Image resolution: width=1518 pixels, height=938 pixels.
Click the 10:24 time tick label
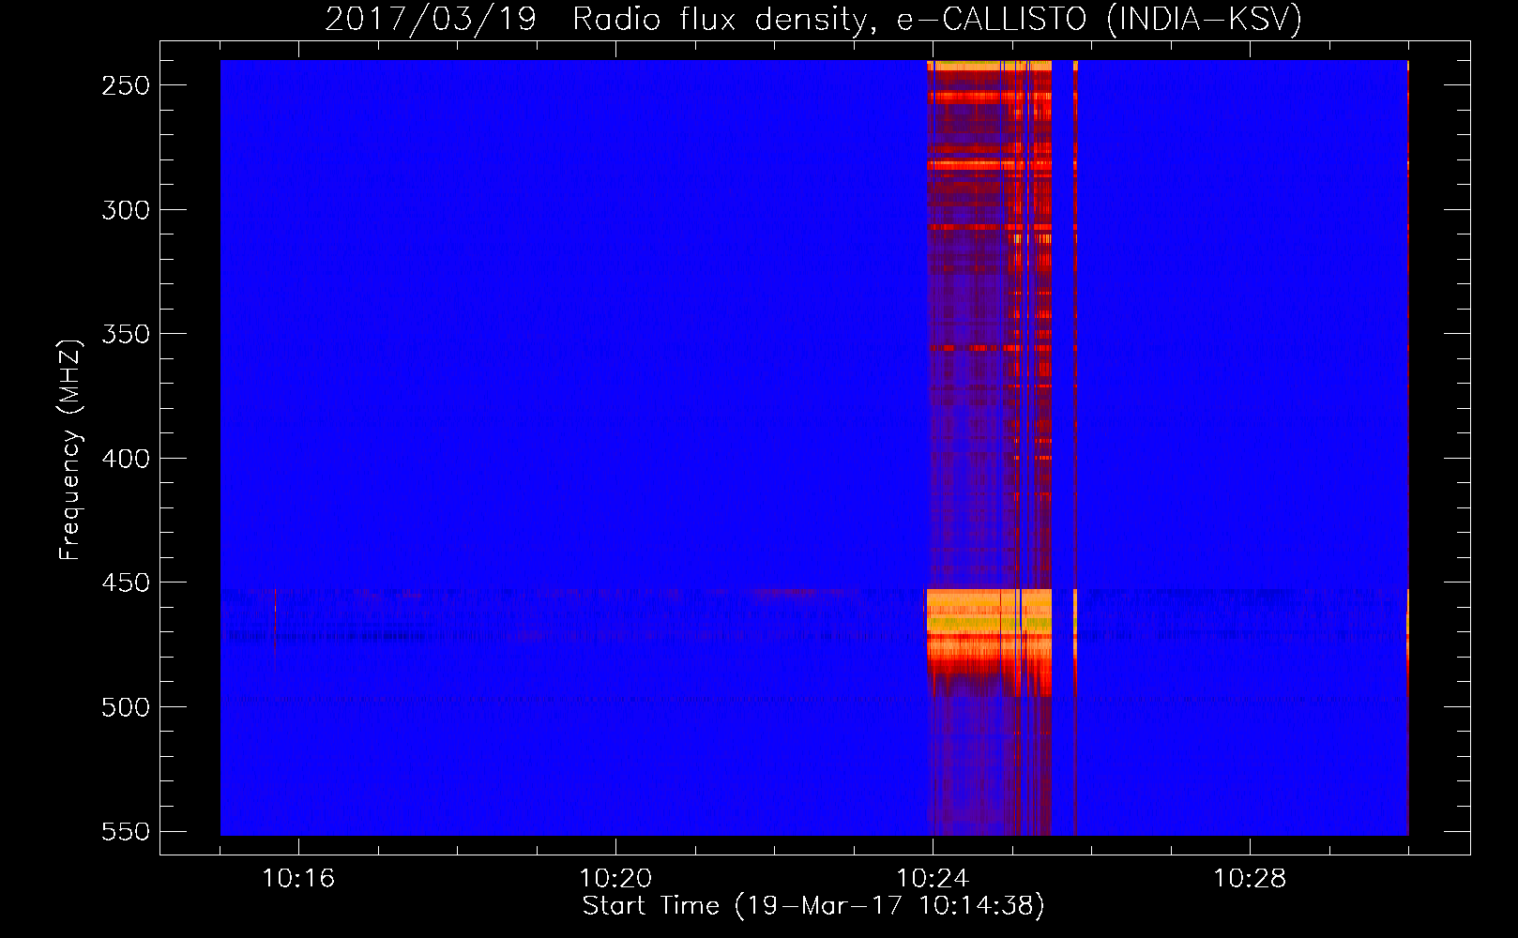(x=933, y=879)
